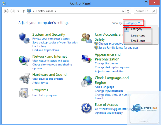This screenshot has width=161, height=125.
Task: Click the Control Panel address bar icon
Action: coord(29,11)
